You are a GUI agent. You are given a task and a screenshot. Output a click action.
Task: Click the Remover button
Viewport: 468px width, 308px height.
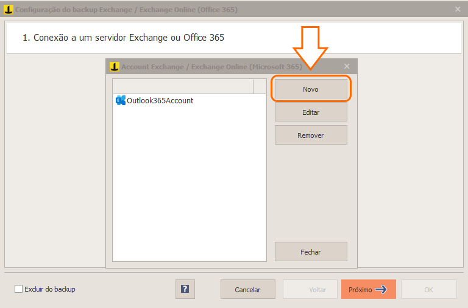coord(311,135)
